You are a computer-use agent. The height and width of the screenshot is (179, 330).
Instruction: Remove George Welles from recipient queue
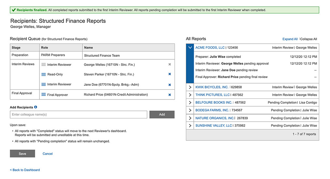click(170, 65)
